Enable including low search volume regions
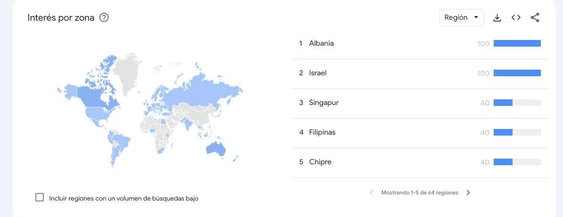The image size is (563, 217). pyautogui.click(x=40, y=197)
